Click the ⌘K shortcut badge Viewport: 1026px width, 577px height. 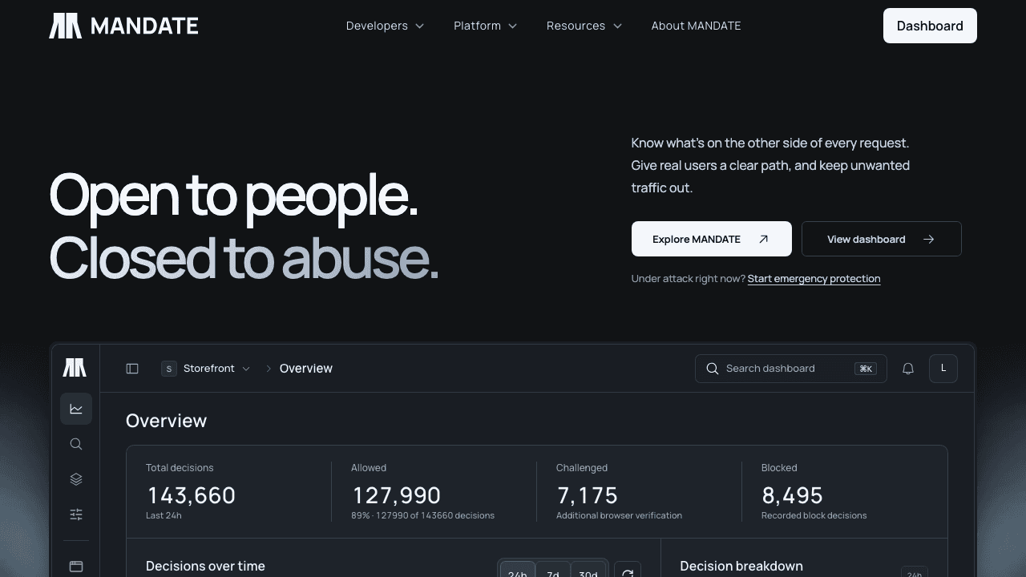(866, 369)
